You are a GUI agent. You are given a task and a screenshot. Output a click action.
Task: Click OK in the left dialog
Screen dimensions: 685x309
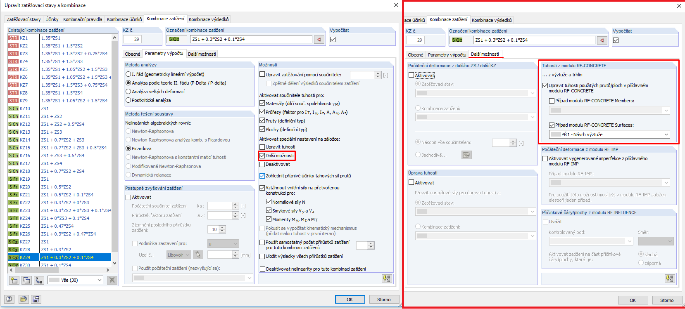pyautogui.click(x=350, y=300)
